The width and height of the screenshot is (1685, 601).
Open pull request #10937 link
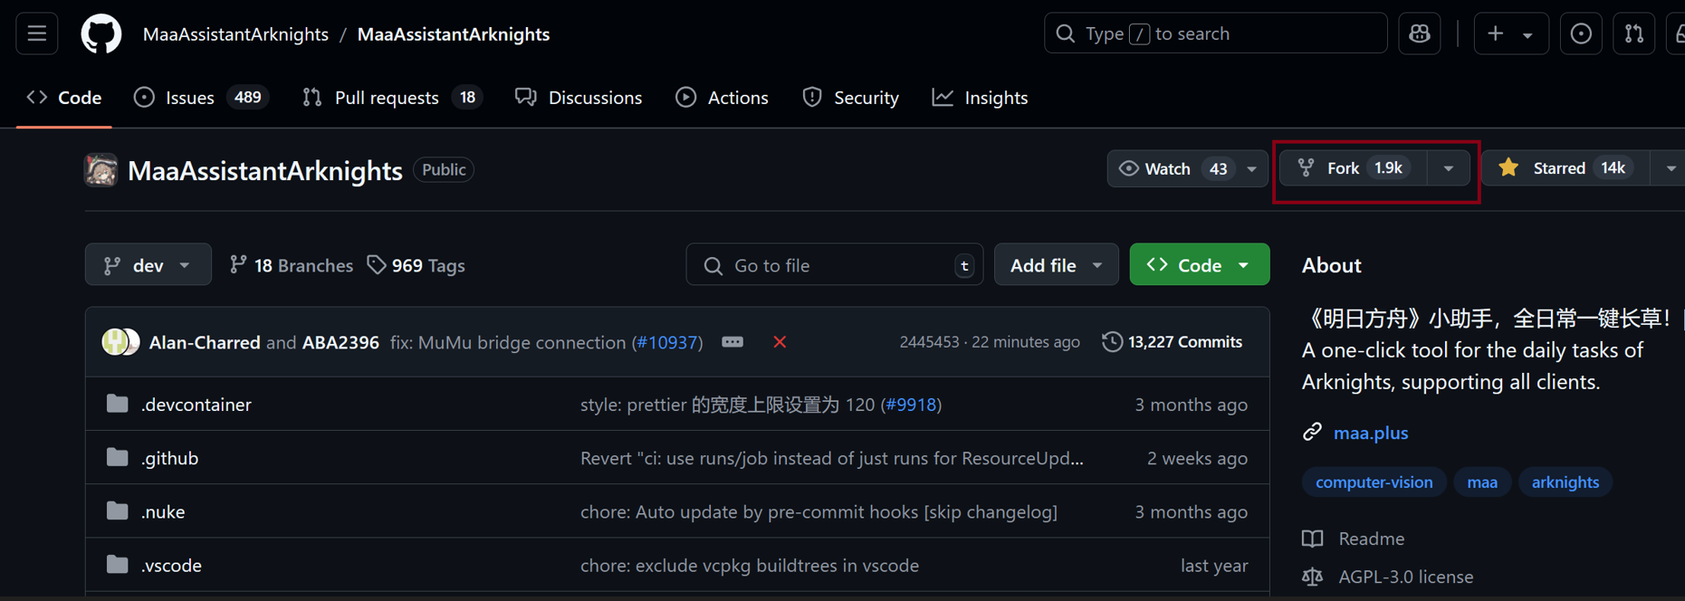click(667, 342)
